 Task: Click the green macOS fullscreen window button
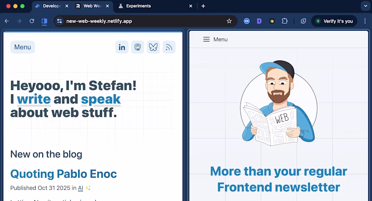point(22,6)
